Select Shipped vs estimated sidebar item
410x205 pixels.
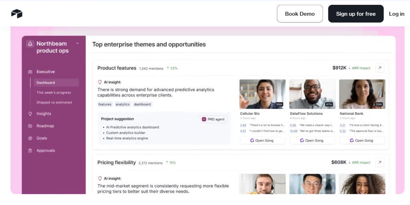tap(54, 103)
